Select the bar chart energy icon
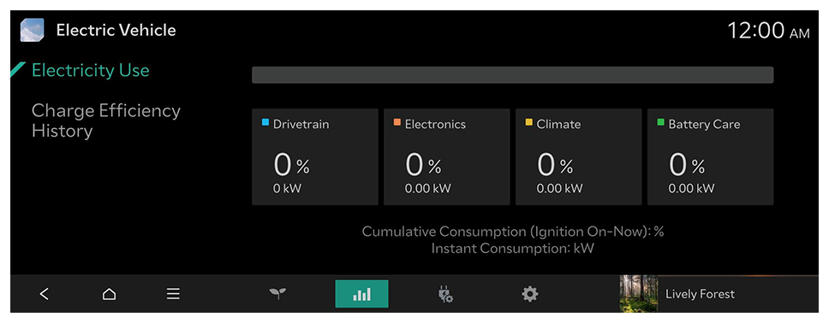The image size is (829, 323). pos(361,294)
